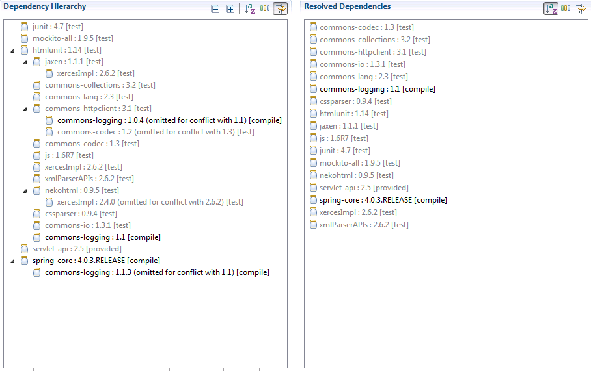Image resolution: width=591 pixels, height=371 pixels.
Task: Click the Collapse All toolbar icon
Action: 215,9
